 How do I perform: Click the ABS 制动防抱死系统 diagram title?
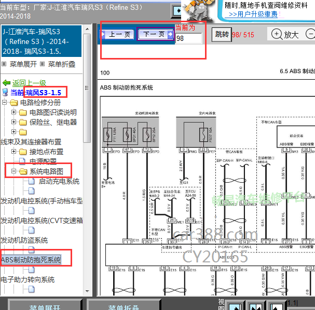point(126,87)
